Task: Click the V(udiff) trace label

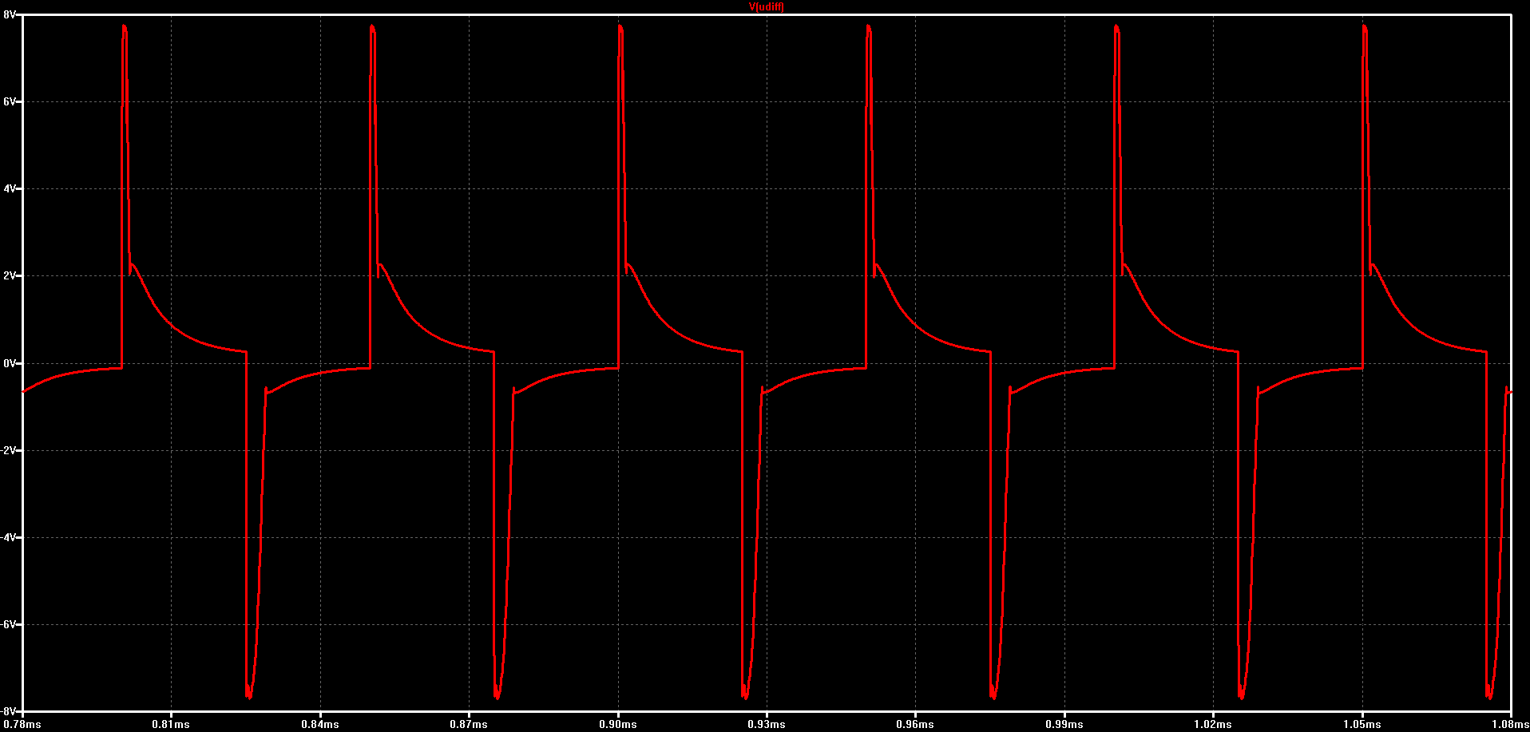Action: 766,7
